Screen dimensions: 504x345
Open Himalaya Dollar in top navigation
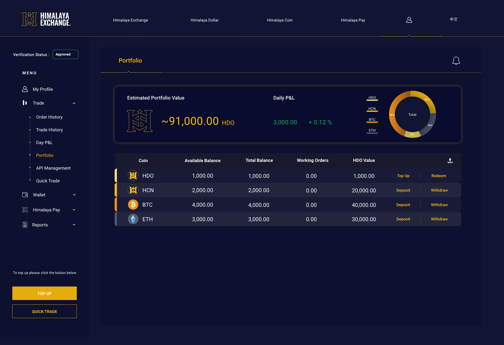[205, 20]
